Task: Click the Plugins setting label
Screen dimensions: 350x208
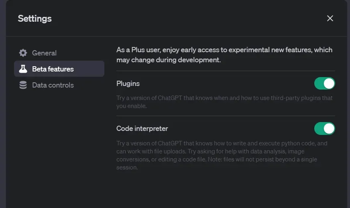Action: point(128,84)
